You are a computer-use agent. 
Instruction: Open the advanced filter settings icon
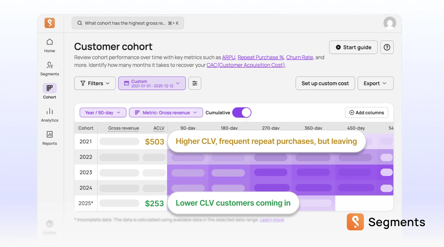195,83
